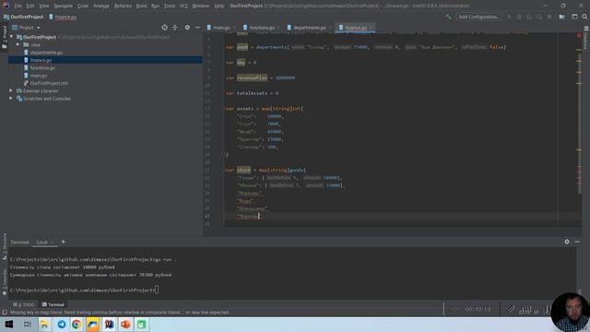Click the Terminal tool window button
Screen dimensions: 590x332
coord(53,304)
